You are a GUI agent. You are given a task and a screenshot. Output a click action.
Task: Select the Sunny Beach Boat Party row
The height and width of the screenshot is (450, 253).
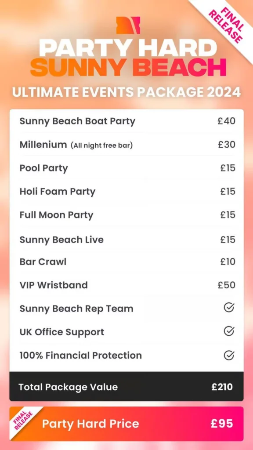[x=126, y=121]
